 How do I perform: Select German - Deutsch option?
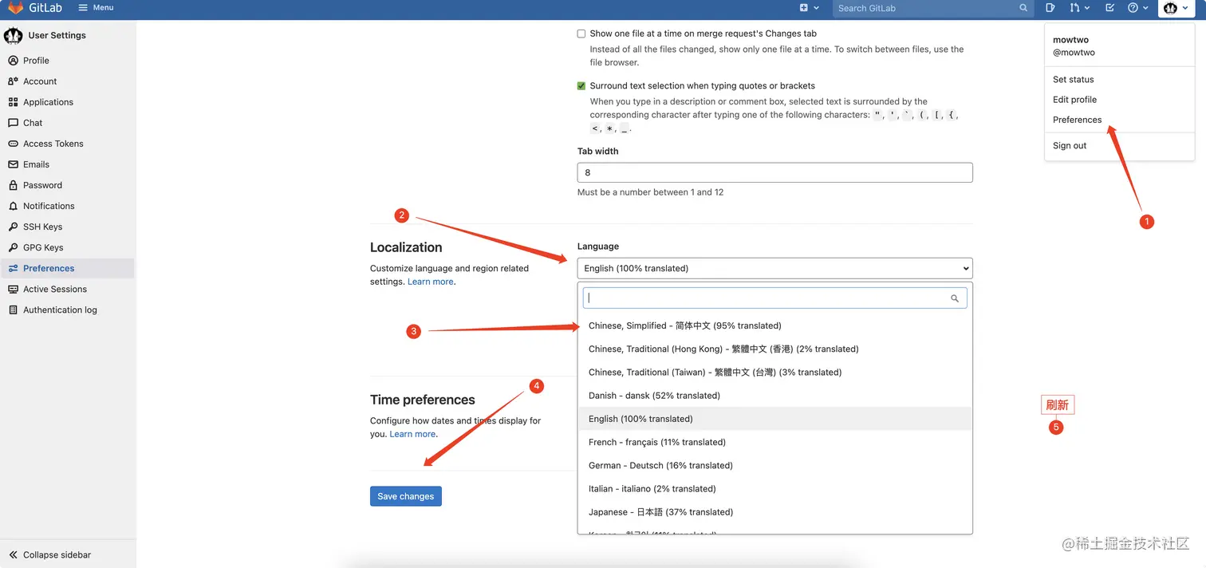coord(774,465)
